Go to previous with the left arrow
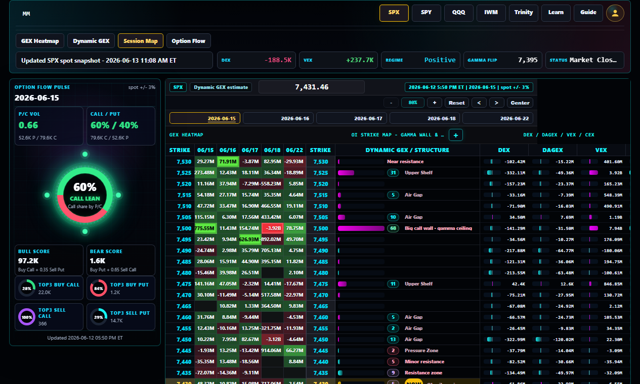The width and height of the screenshot is (640, 384). [x=479, y=103]
